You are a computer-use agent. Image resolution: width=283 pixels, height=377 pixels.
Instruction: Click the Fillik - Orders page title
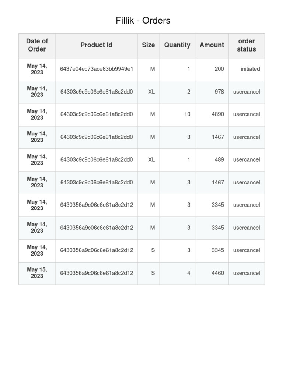(143, 21)
